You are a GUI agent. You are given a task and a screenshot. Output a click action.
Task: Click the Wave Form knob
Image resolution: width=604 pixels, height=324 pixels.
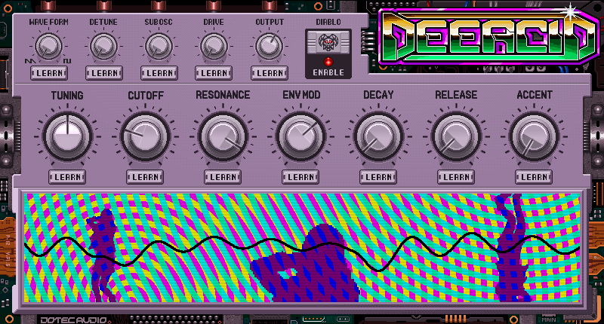[48, 46]
